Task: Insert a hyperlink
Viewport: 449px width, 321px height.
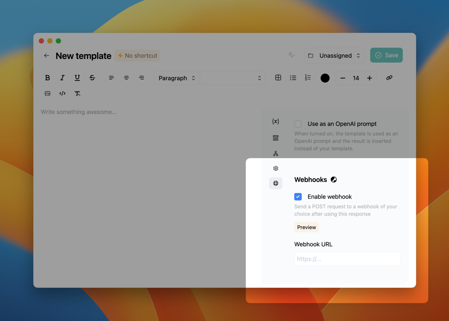Action: pyautogui.click(x=389, y=78)
